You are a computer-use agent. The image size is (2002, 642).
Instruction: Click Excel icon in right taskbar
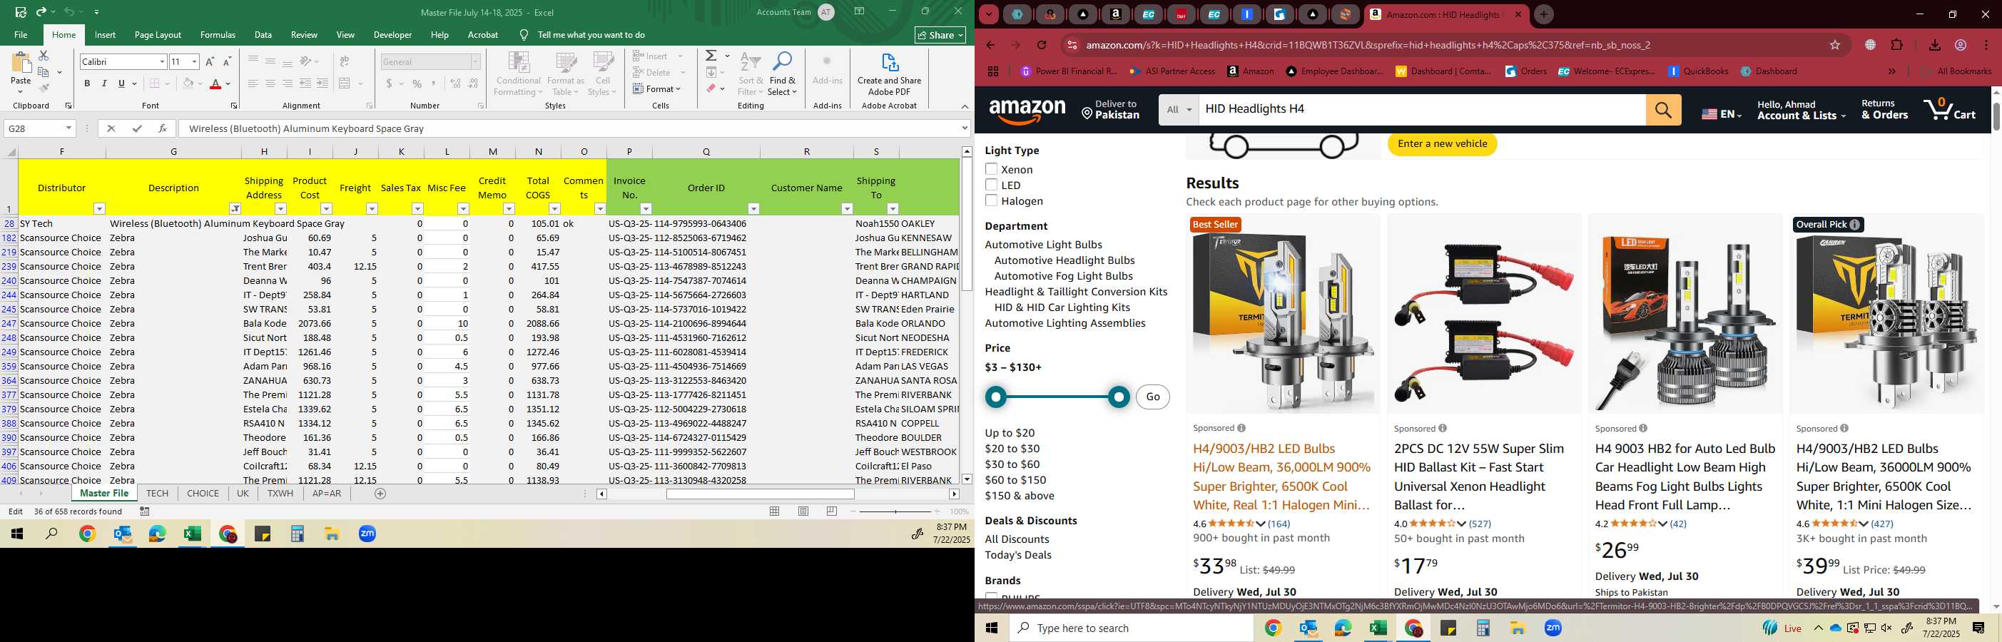click(1378, 628)
